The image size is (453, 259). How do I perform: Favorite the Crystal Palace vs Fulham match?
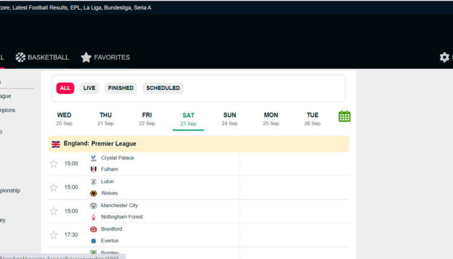(54, 163)
